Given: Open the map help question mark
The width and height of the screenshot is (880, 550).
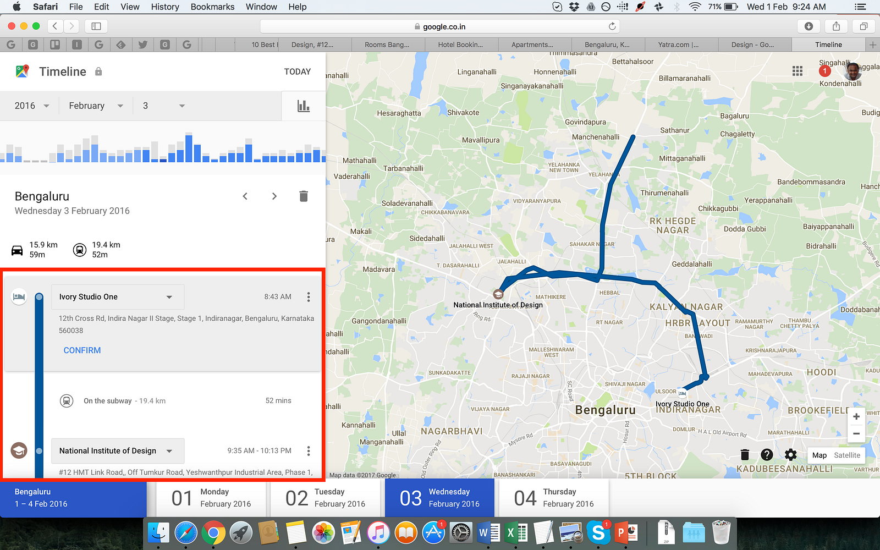Looking at the screenshot, I should [767, 455].
